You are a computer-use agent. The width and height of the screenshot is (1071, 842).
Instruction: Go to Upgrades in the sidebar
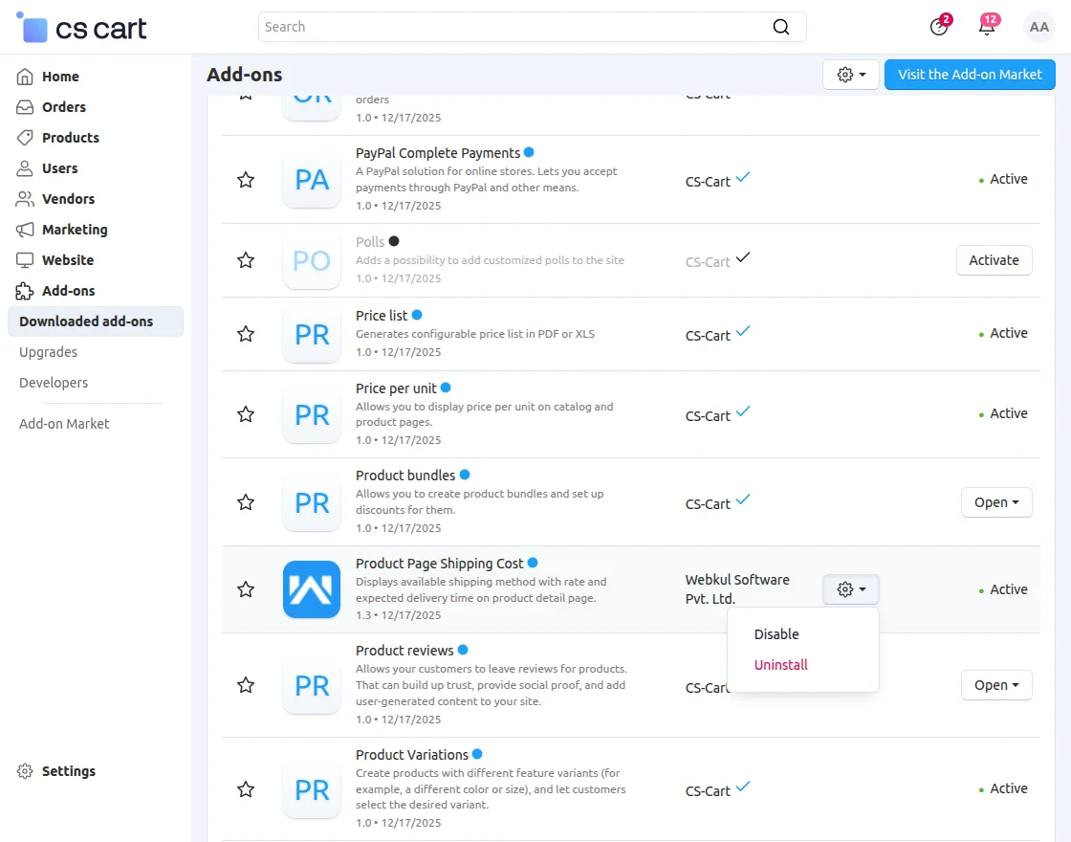pos(49,352)
